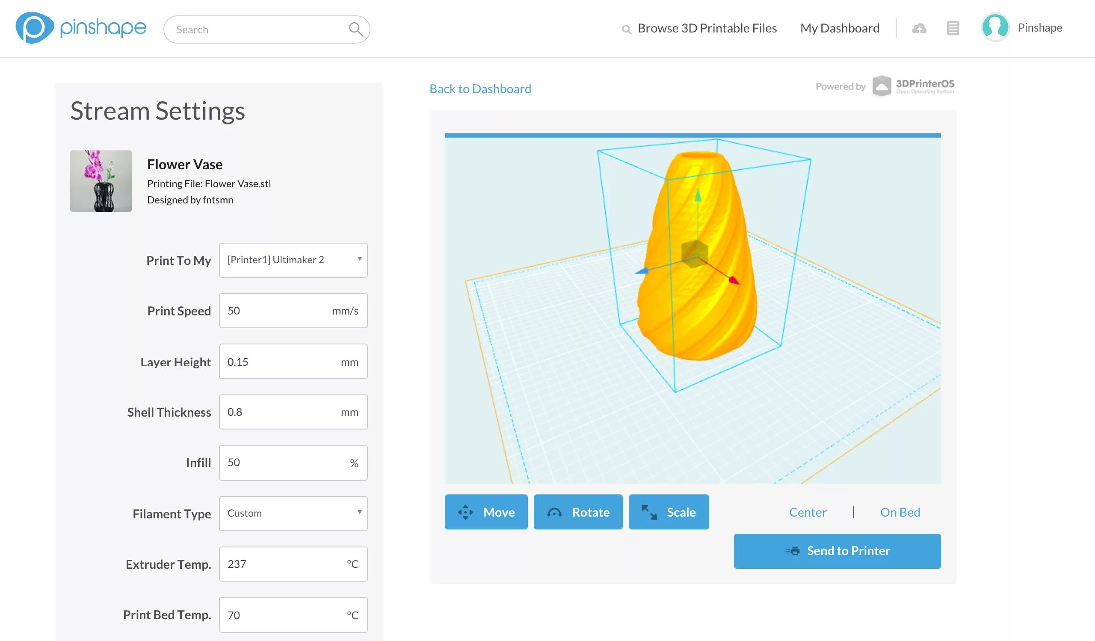Go to My Dashboard
The width and height of the screenshot is (1095, 641).
pyautogui.click(x=840, y=28)
